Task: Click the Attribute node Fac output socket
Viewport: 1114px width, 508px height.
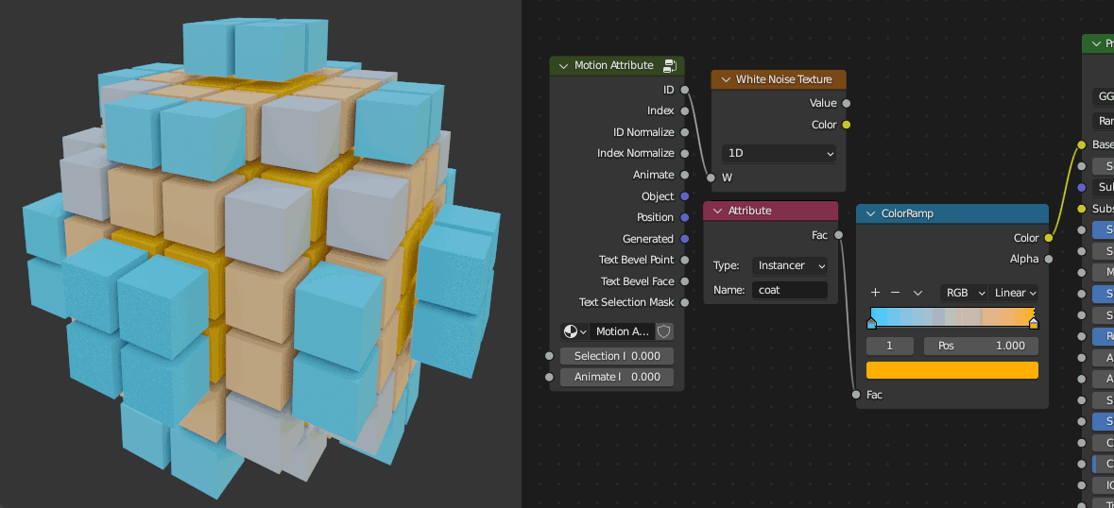Action: pyautogui.click(x=838, y=235)
